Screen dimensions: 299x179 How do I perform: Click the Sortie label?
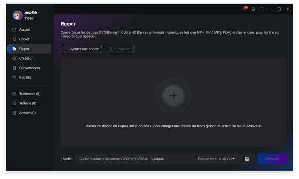(68, 159)
